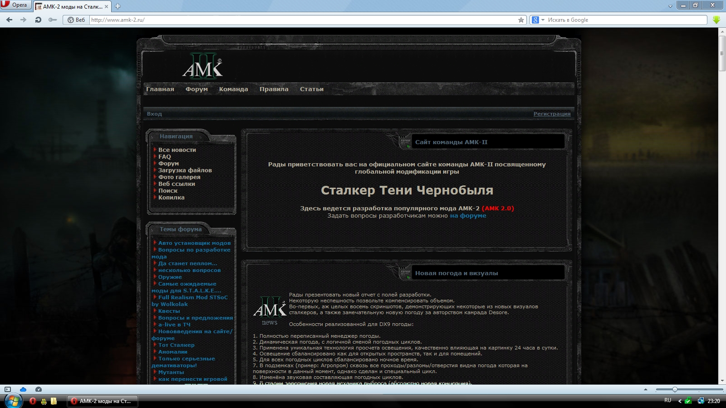Bookmark this page with the star icon
Screen dimensions: 726x408
coord(521,20)
